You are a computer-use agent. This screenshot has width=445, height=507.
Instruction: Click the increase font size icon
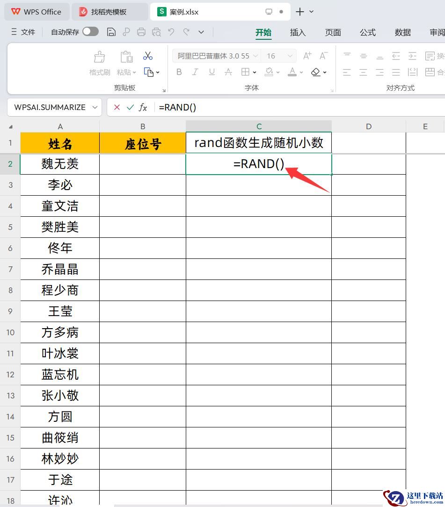[x=307, y=56]
